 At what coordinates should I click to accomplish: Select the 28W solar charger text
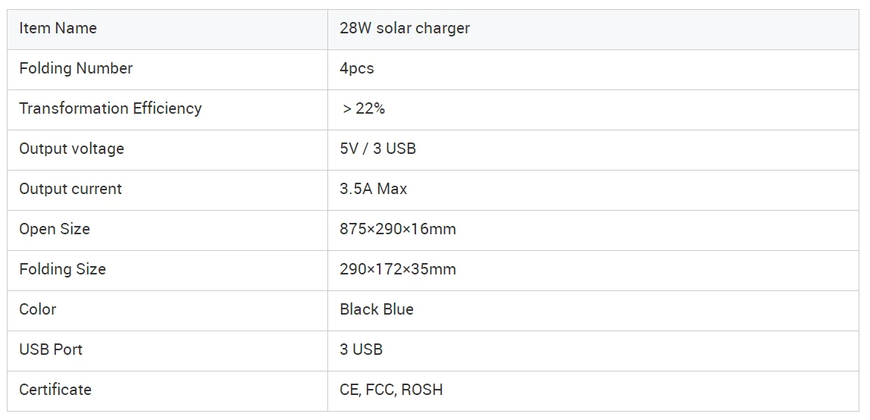[x=405, y=29]
